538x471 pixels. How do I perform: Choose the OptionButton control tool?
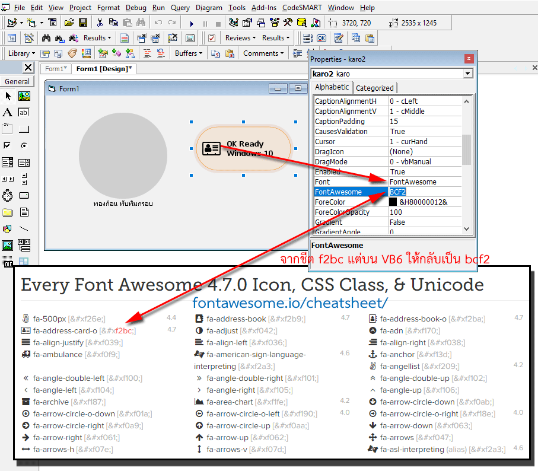[24, 145]
